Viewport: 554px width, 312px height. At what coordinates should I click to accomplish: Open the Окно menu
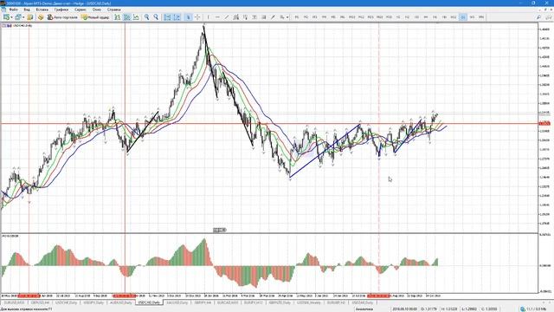[97, 10]
